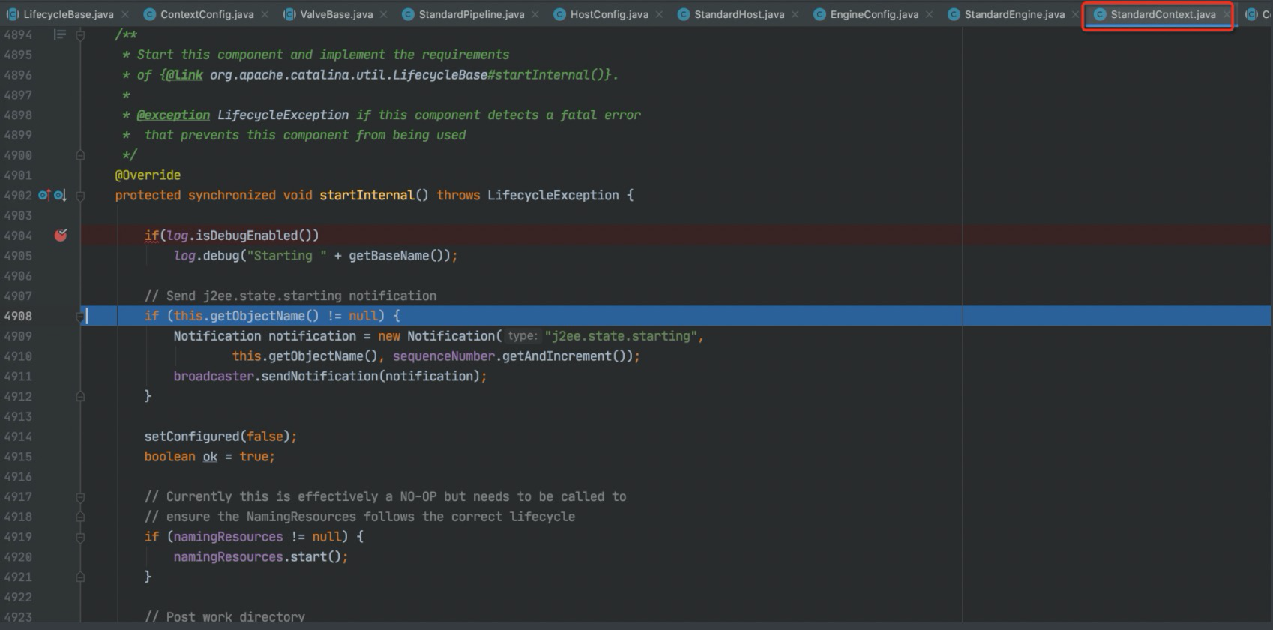Click the HostConfig.java class icon
The width and height of the screenshot is (1273, 630).
[559, 14]
